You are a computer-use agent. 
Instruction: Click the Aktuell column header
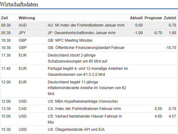coord(136,18)
